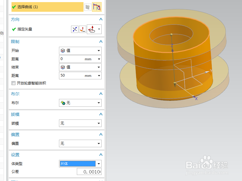Click the 方向 section title
Image resolution: width=242 pixels, height=181 pixels.
(x=15, y=19)
